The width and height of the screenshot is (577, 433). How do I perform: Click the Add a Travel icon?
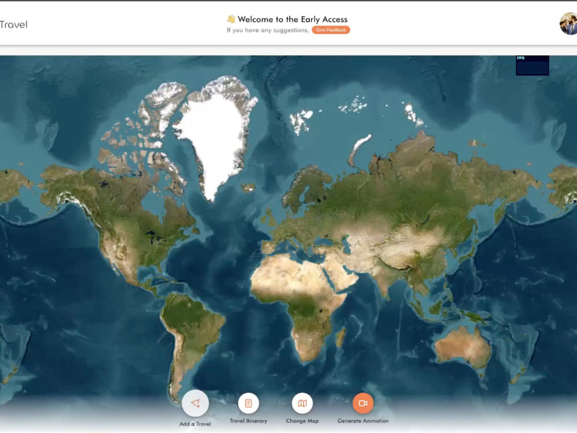click(195, 403)
